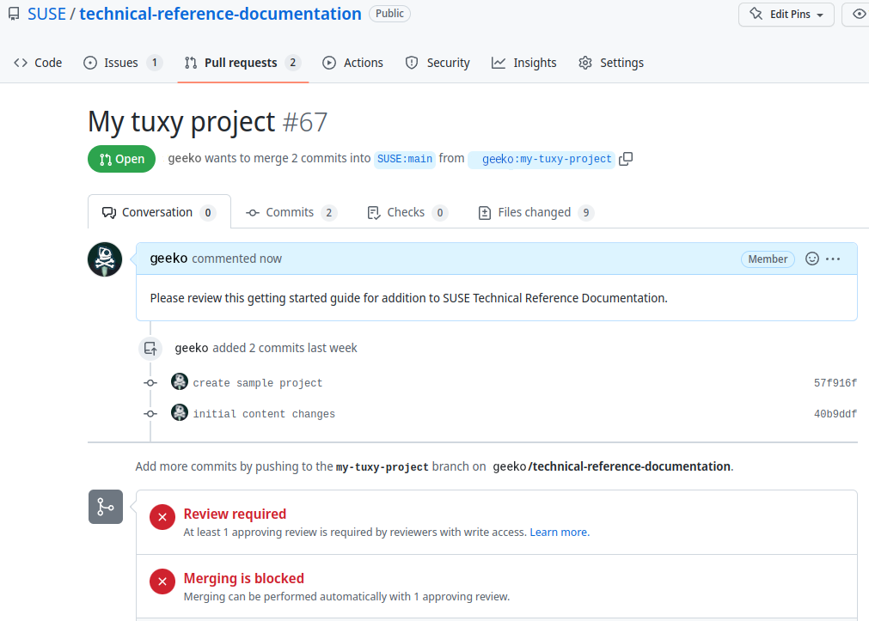Click the merge status git icon

click(106, 507)
